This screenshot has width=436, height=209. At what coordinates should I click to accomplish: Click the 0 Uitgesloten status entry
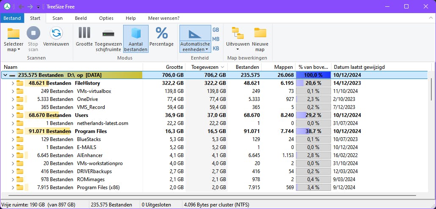(x=156, y=205)
